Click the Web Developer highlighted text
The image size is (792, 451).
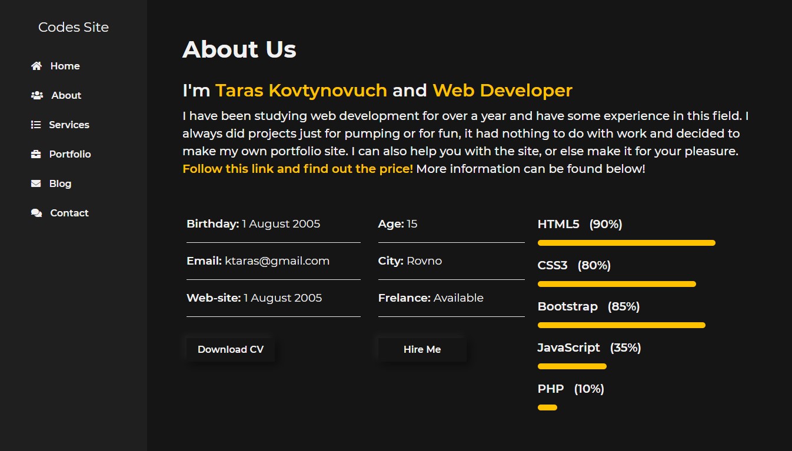tap(503, 90)
